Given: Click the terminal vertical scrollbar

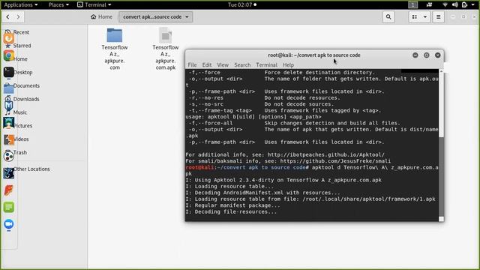Looking at the screenshot, I should pyautogui.click(x=441, y=145).
